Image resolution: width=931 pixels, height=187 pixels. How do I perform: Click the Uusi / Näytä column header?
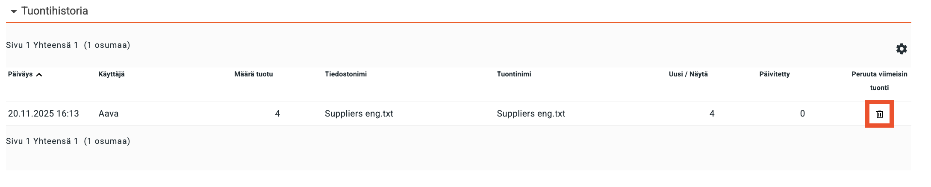(x=688, y=74)
